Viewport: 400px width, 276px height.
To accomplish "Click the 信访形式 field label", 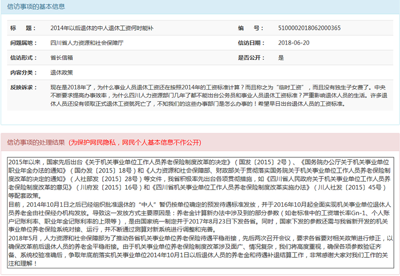I will [23, 58].
